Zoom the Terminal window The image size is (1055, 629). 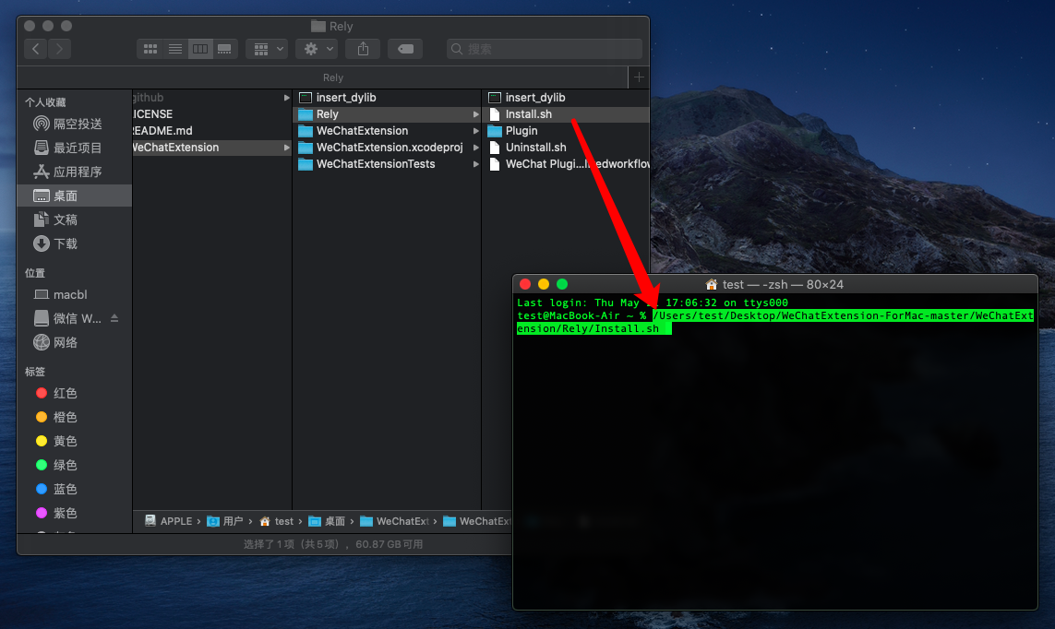pos(562,284)
